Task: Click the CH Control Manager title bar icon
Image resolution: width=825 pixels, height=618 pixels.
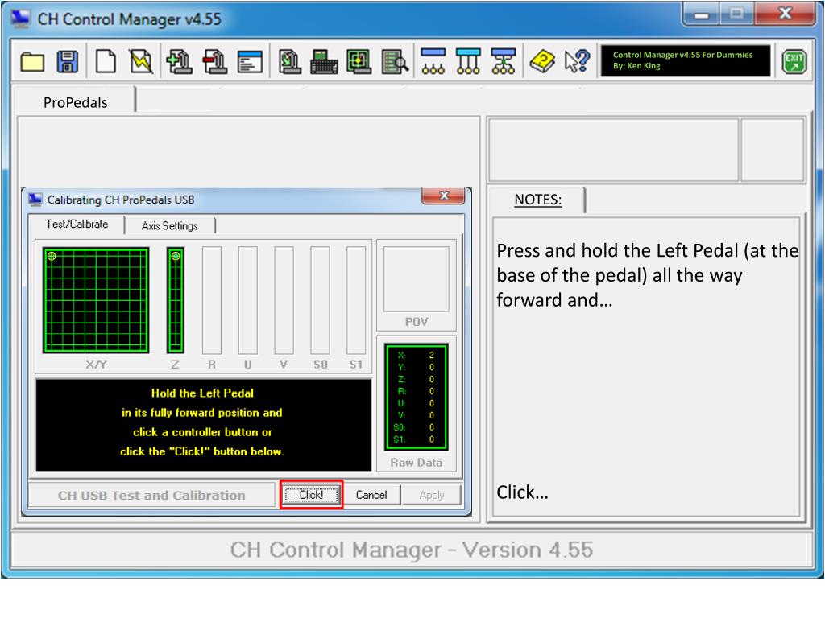Action: tap(20, 19)
